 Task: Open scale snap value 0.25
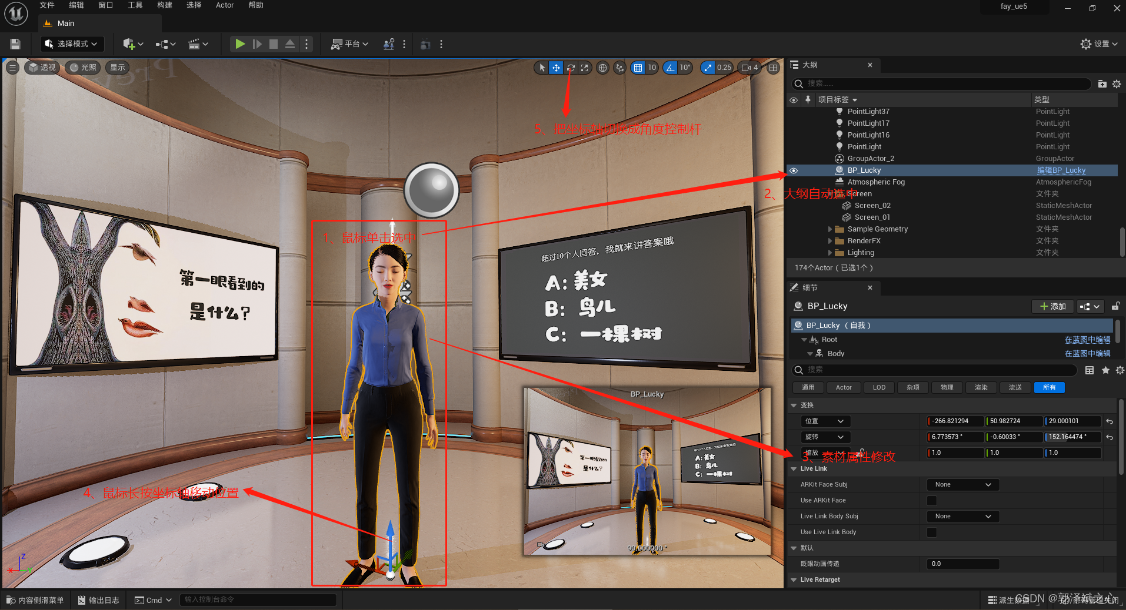pyautogui.click(x=724, y=68)
